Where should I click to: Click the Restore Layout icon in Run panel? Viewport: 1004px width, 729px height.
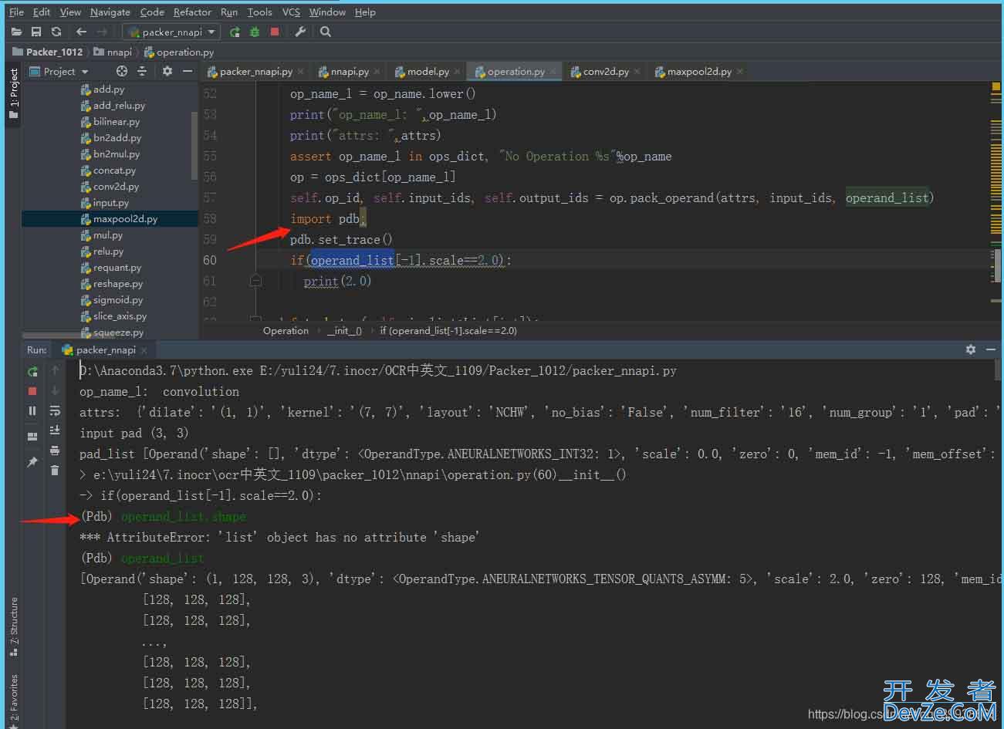click(x=32, y=437)
